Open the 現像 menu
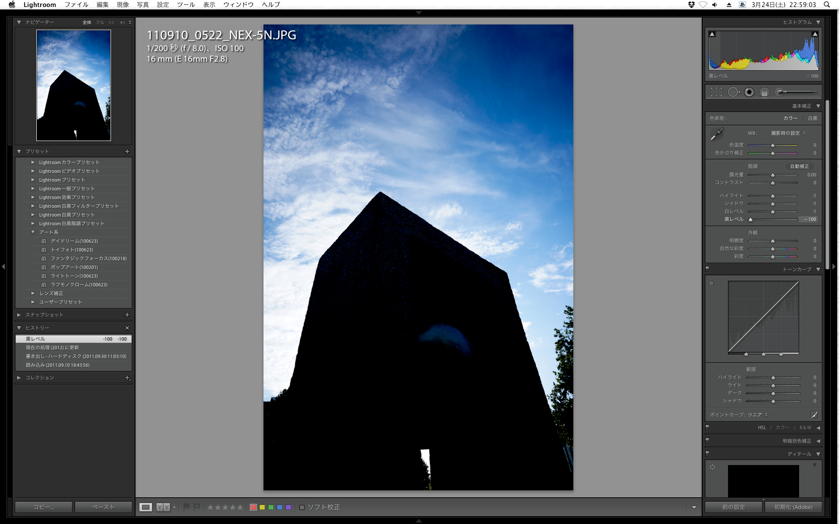 (122, 4)
